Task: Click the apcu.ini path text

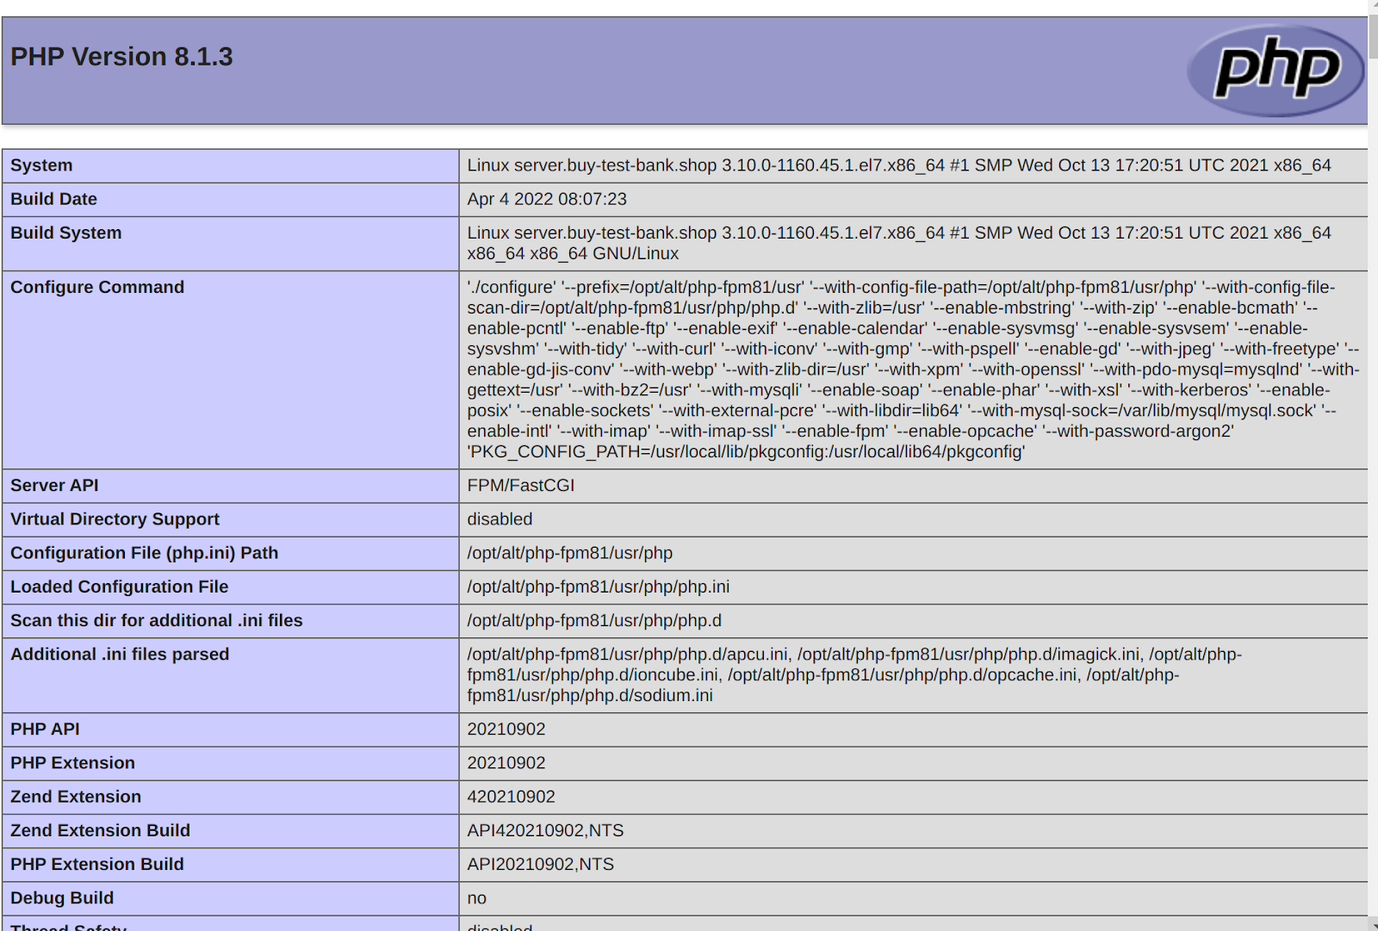Action: pos(620,654)
